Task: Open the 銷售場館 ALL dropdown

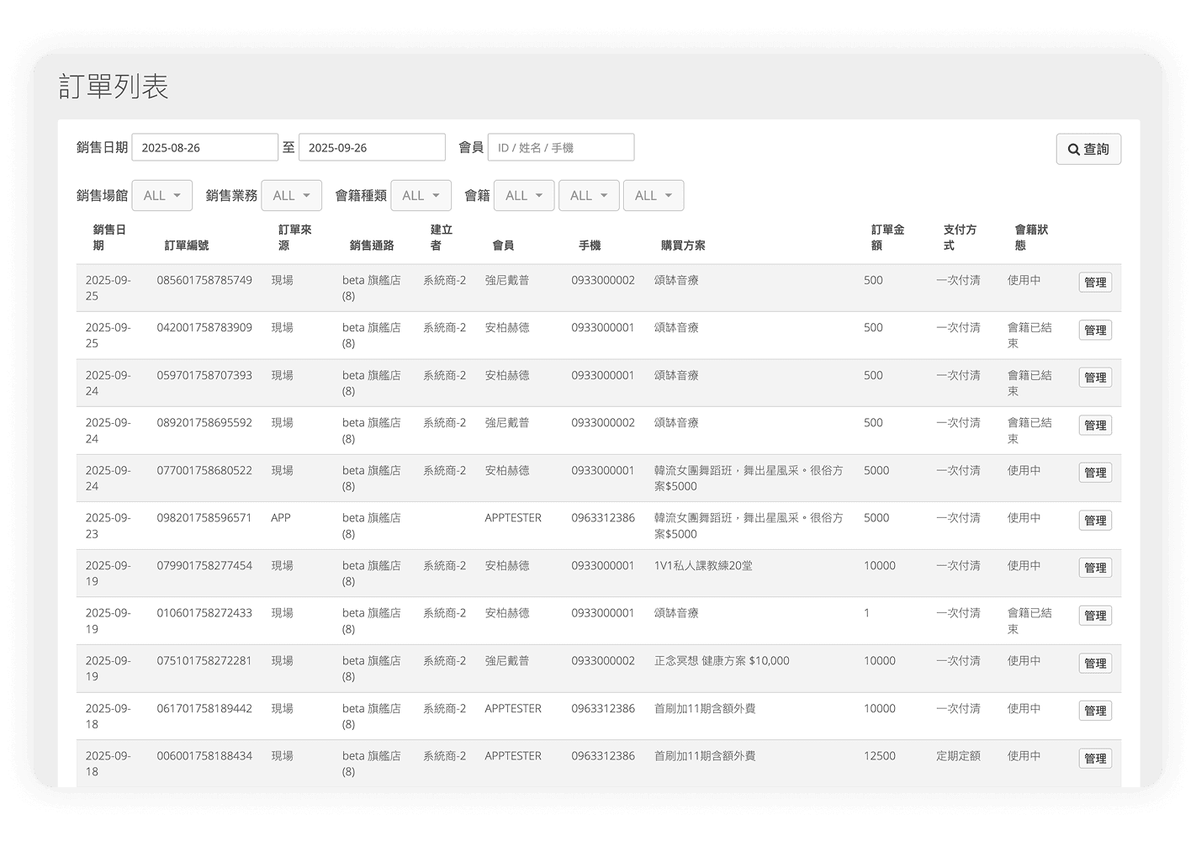Action: click(161, 194)
